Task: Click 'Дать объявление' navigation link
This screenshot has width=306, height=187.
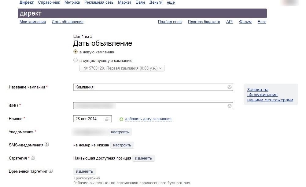Action: (x=68, y=22)
